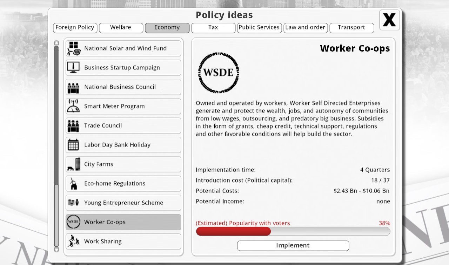
Task: Choose the Work Sharing policy
Action: point(123,241)
